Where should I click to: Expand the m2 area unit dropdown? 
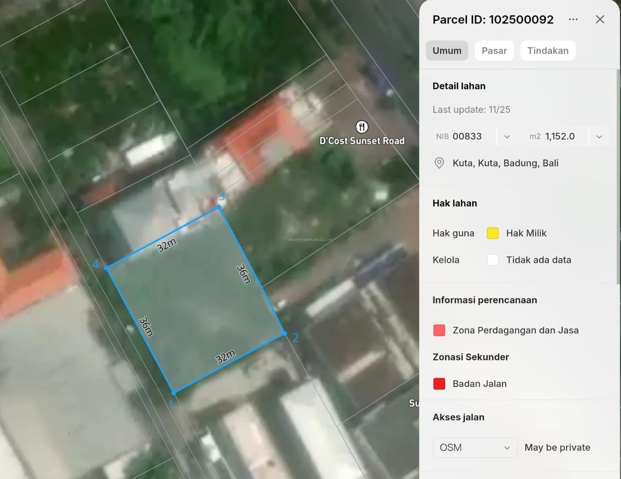[x=599, y=136]
